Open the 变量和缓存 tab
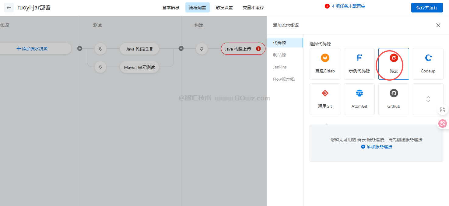This screenshot has width=449, height=206. pyautogui.click(x=253, y=8)
